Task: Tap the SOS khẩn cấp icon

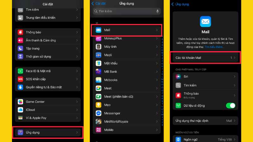Action: pos(21,79)
